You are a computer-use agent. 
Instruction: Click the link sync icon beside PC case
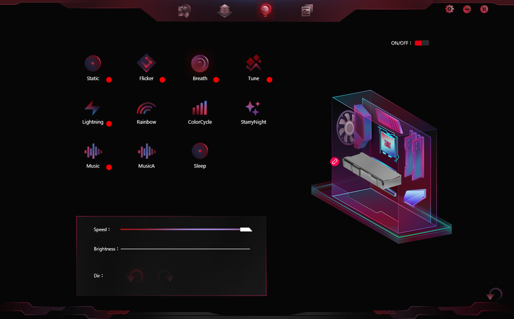coord(334,162)
